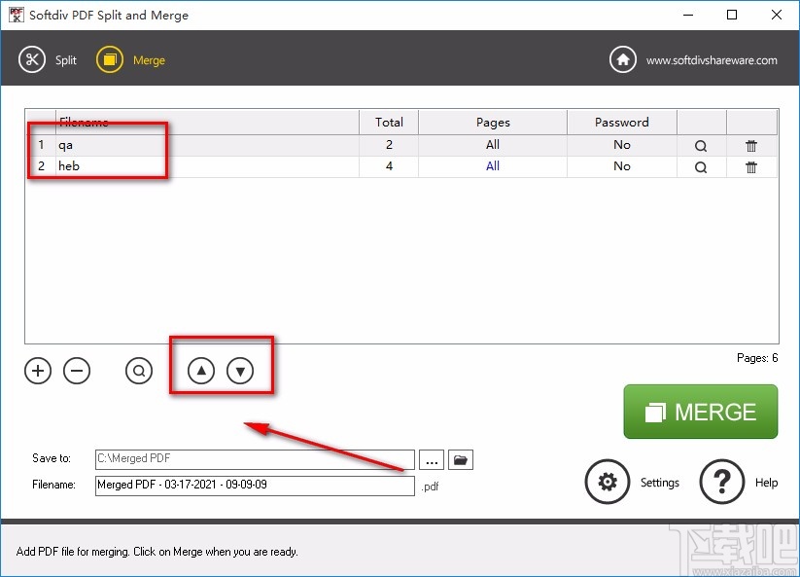Add a PDF file with plus icon
This screenshot has height=577, width=800.
[38, 371]
